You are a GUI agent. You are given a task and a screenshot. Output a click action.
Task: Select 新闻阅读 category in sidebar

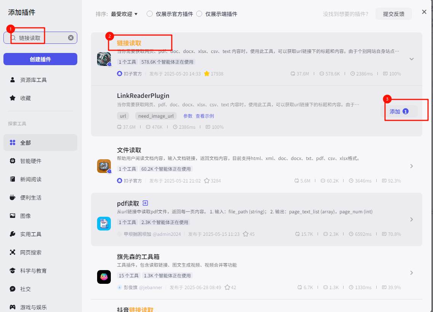(x=30, y=179)
